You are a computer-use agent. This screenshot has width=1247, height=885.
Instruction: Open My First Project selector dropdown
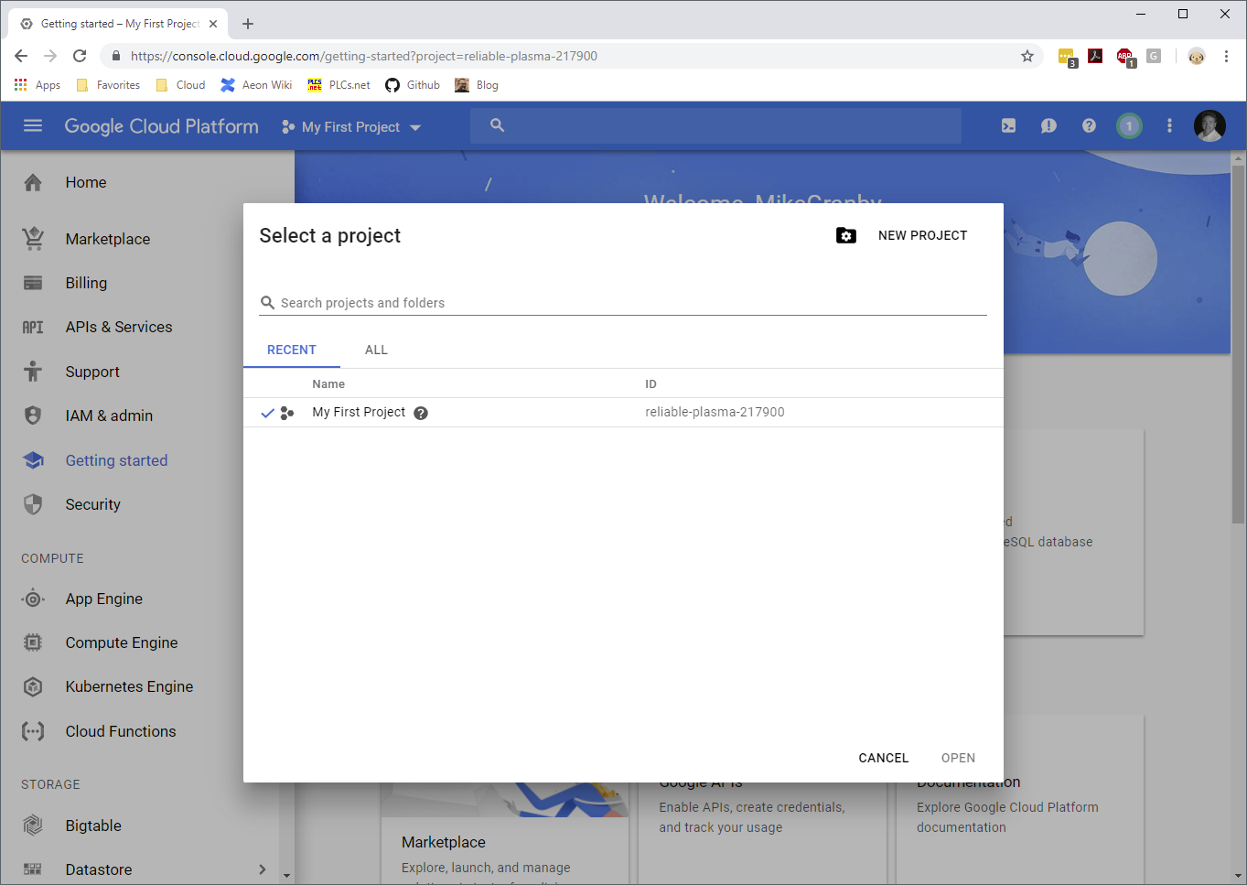click(351, 127)
